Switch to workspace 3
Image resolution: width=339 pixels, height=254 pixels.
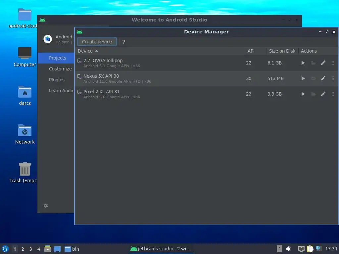point(31,249)
